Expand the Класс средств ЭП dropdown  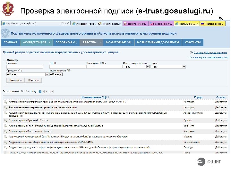61,74
